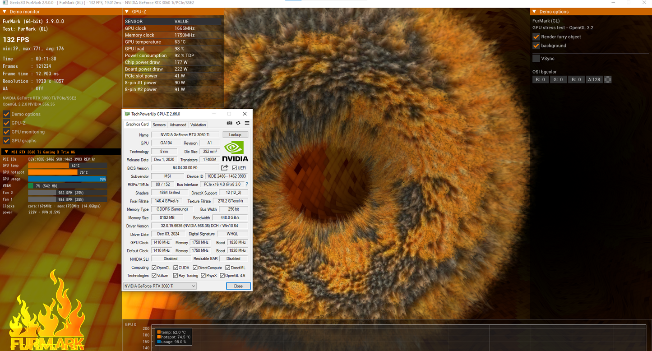Click the FurMark flame logo
This screenshot has width=652, height=351.
click(x=48, y=309)
